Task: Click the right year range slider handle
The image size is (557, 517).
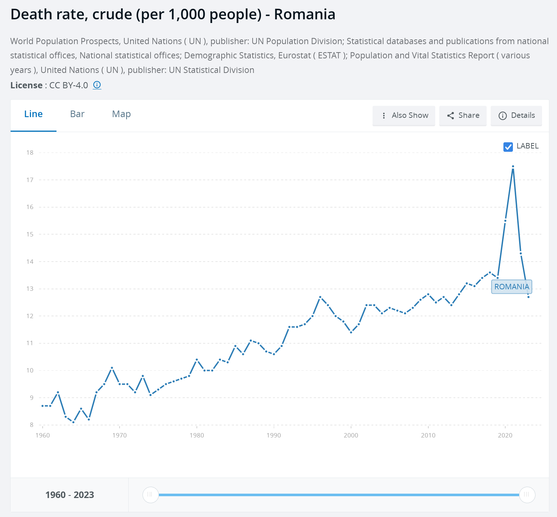Action: pos(527,495)
